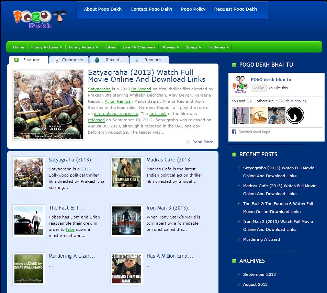
Task: Switch to the Recent tab
Action: click(109, 60)
